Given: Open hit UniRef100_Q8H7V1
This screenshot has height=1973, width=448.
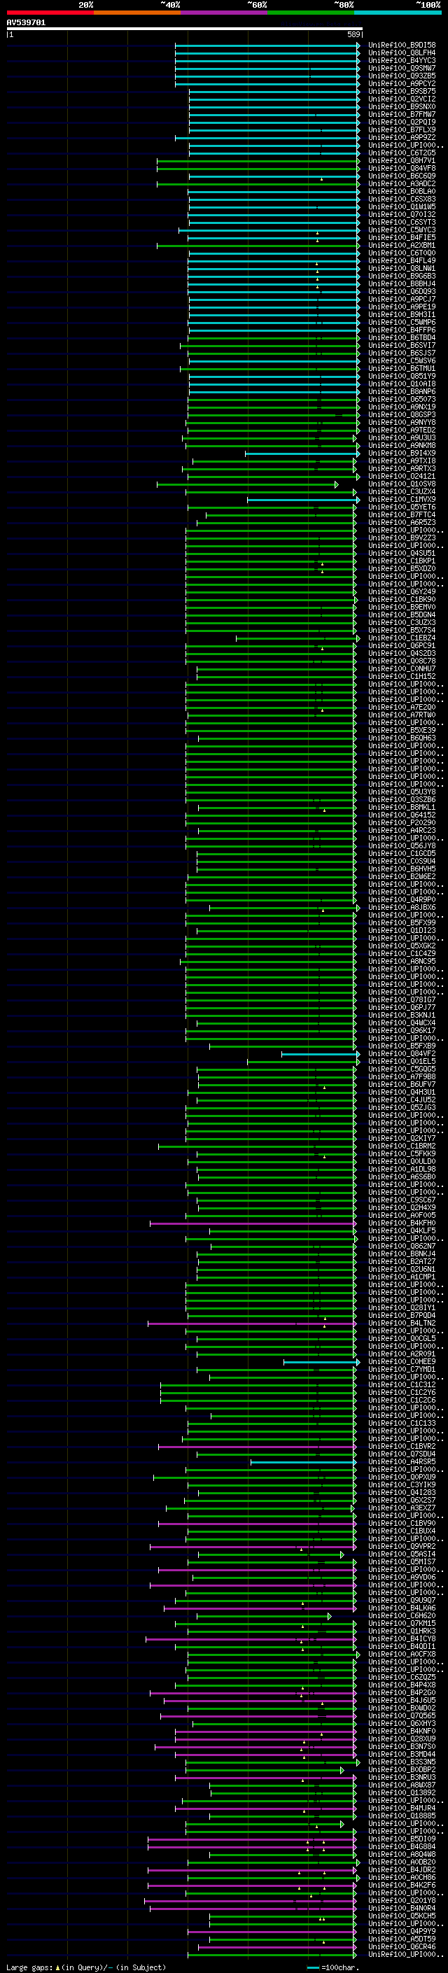Looking at the screenshot, I should coord(402,161).
